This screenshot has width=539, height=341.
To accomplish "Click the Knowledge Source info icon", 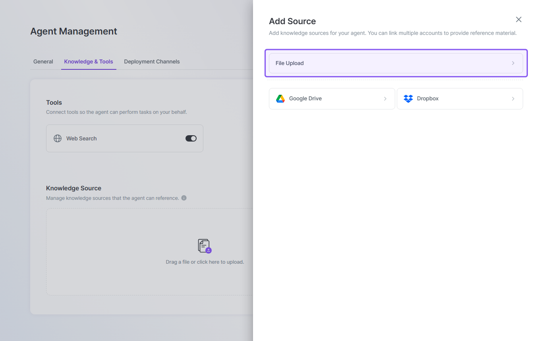I will (x=184, y=198).
